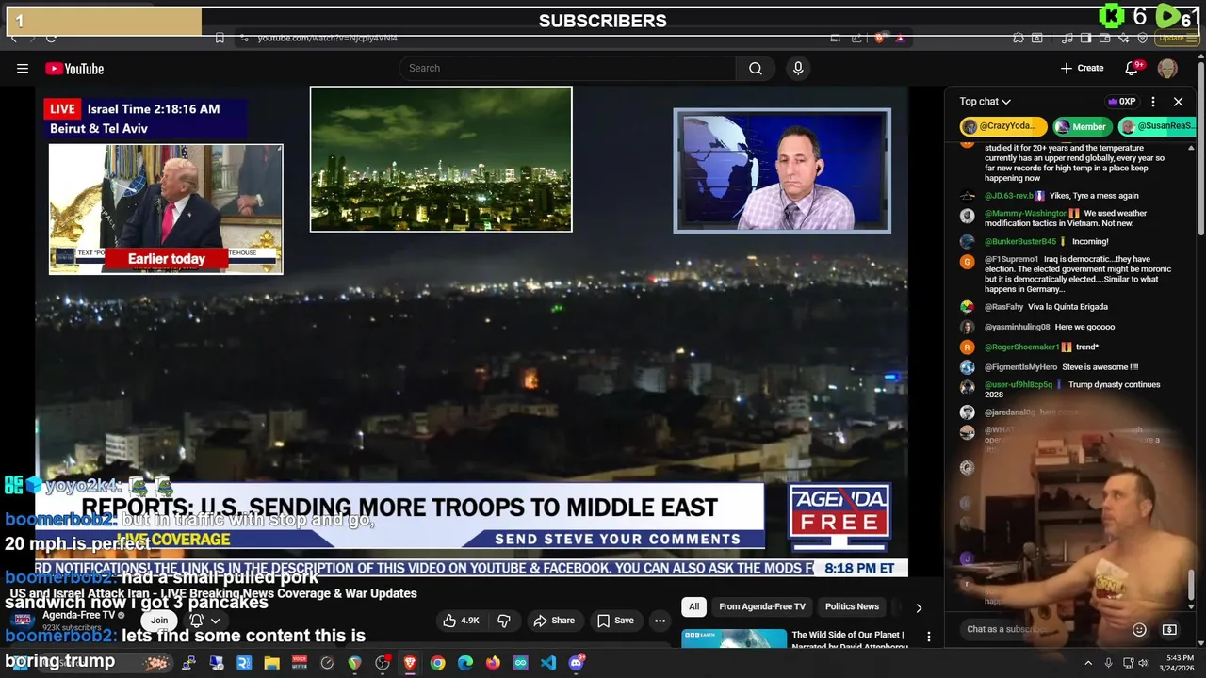Close the live chat panel
The width and height of the screenshot is (1206, 678).
pyautogui.click(x=1178, y=102)
